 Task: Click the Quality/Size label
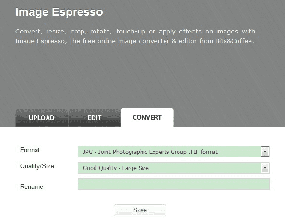(x=37, y=166)
